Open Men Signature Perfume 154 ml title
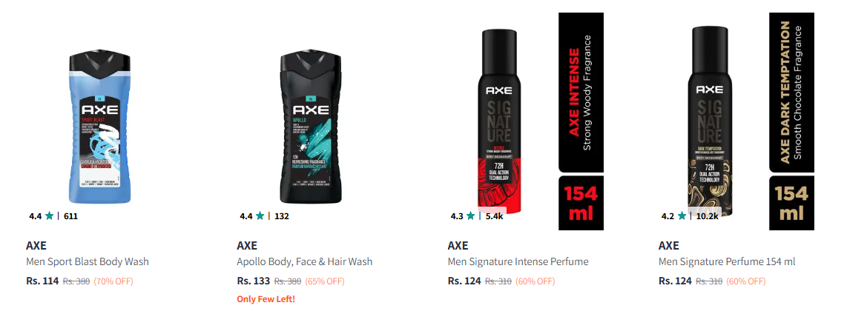The height and width of the screenshot is (314, 844). [x=727, y=262]
